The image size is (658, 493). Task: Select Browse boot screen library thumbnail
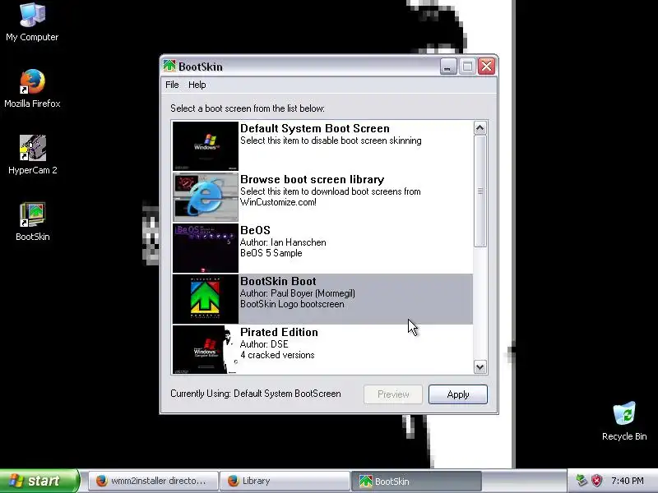coord(206,197)
